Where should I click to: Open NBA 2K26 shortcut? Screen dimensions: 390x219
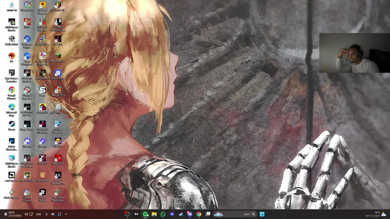click(58, 160)
